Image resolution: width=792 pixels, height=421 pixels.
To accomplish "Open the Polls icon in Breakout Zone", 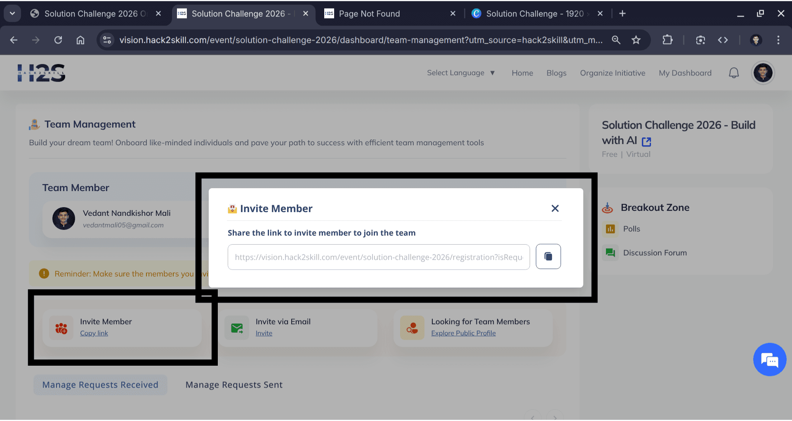I will click(x=610, y=229).
